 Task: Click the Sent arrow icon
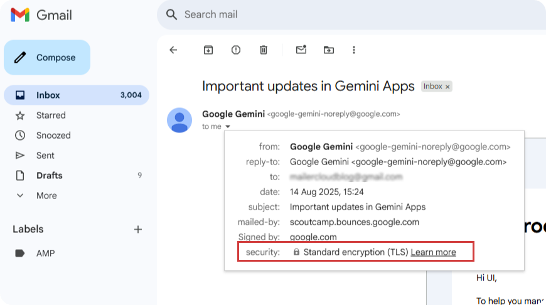[x=20, y=155]
